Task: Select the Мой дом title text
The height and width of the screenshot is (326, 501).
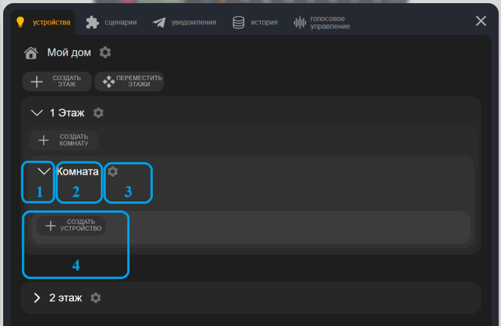Action: pyautogui.click(x=69, y=53)
